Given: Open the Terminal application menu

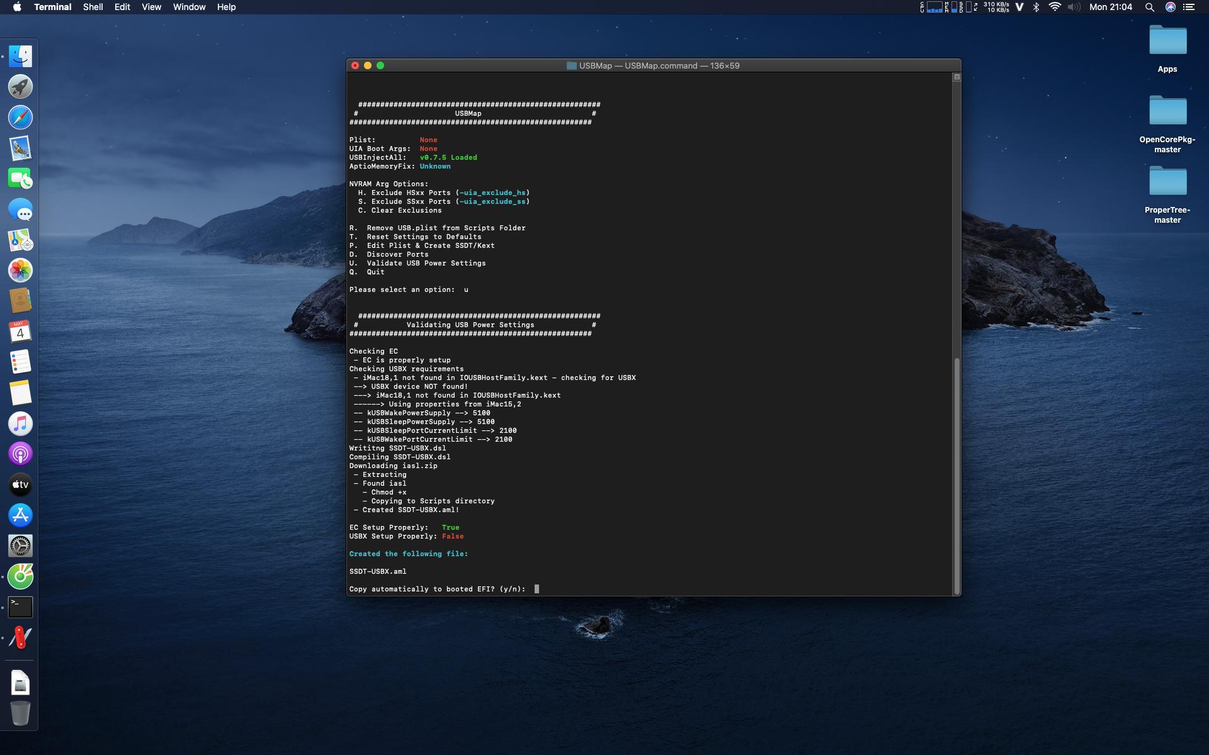Looking at the screenshot, I should point(53,7).
